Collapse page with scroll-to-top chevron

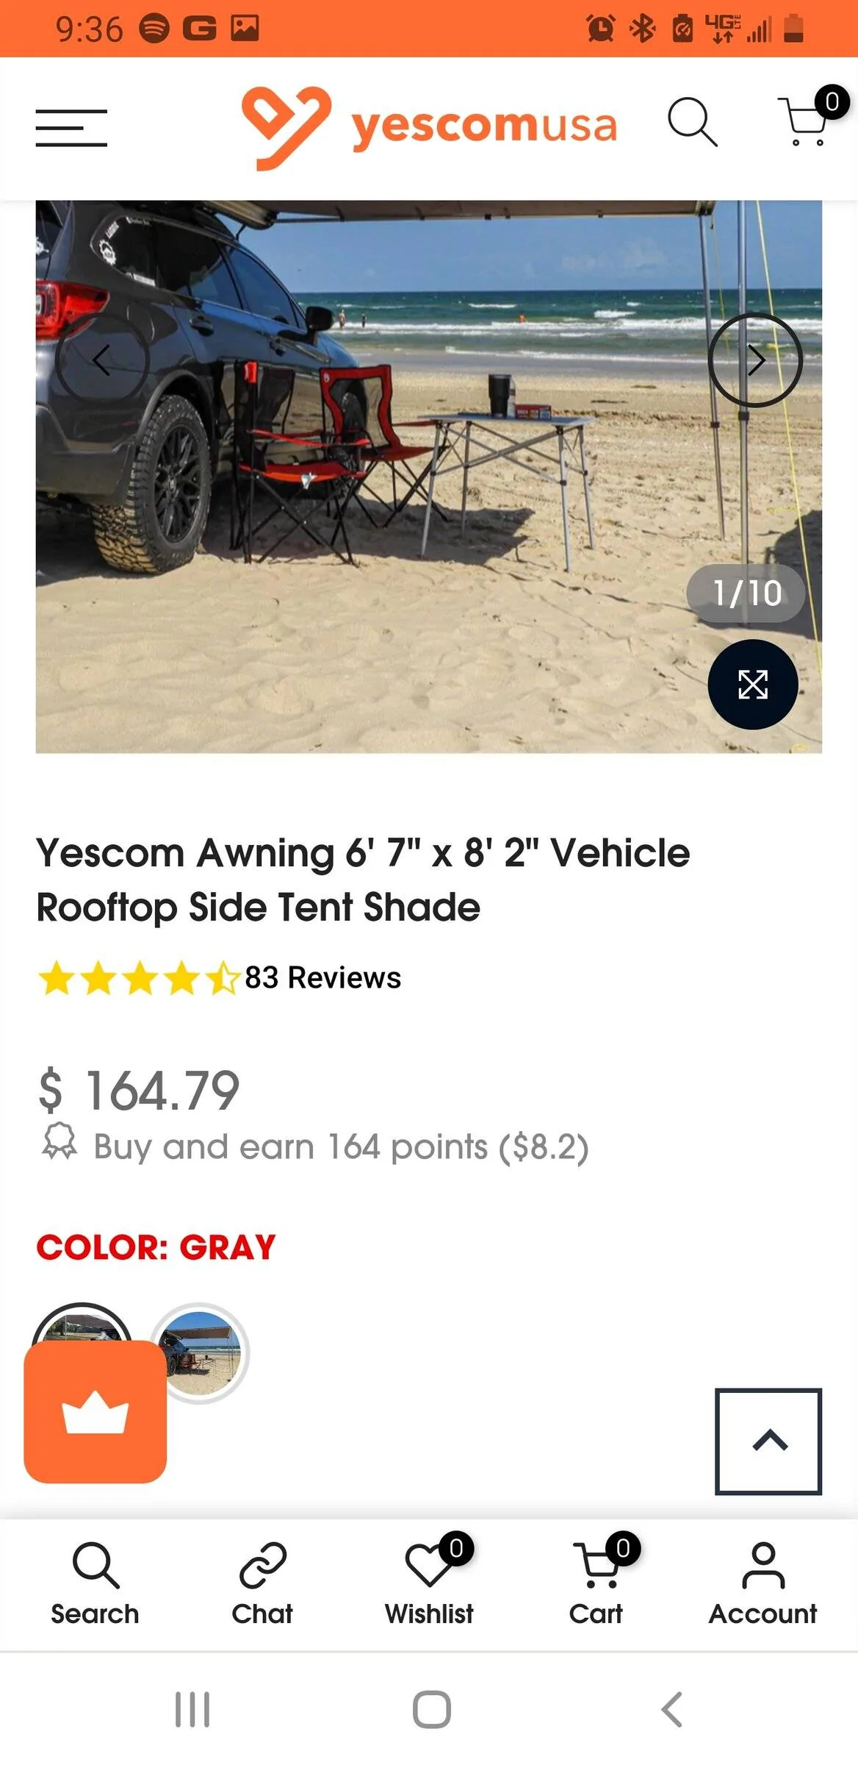click(x=767, y=1441)
